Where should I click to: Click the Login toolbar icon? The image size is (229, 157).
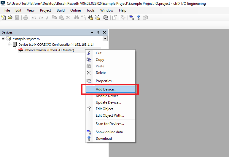131,18
